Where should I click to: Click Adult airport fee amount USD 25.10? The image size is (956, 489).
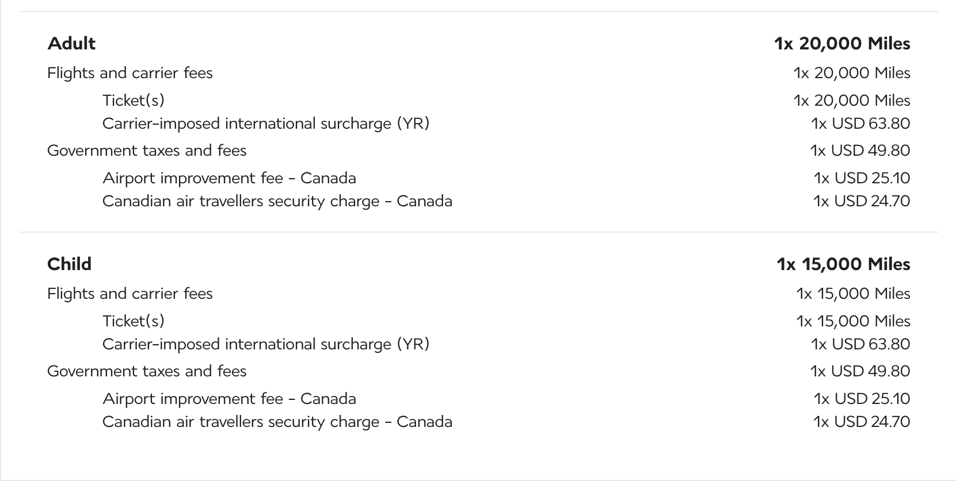pyautogui.click(x=861, y=178)
